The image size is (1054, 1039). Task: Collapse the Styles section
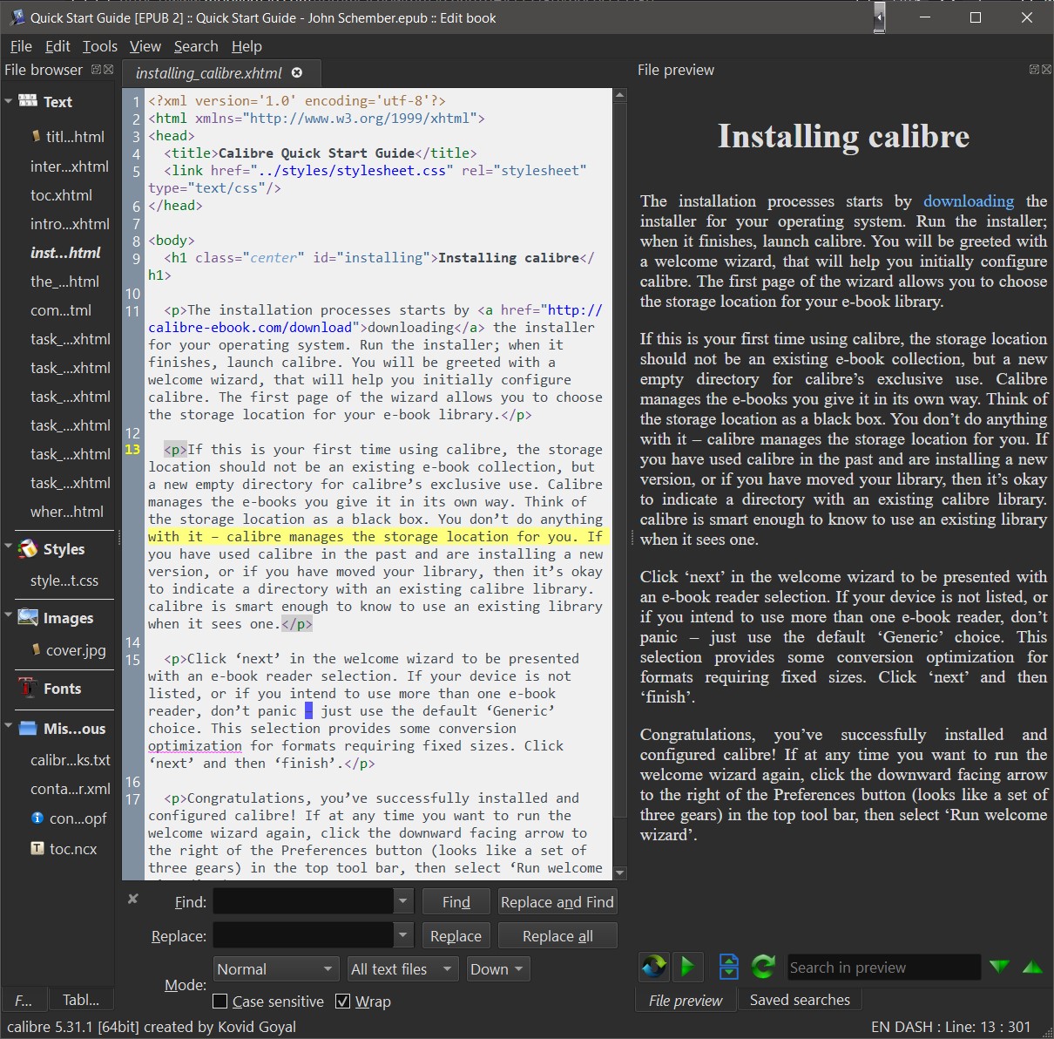click(x=8, y=547)
